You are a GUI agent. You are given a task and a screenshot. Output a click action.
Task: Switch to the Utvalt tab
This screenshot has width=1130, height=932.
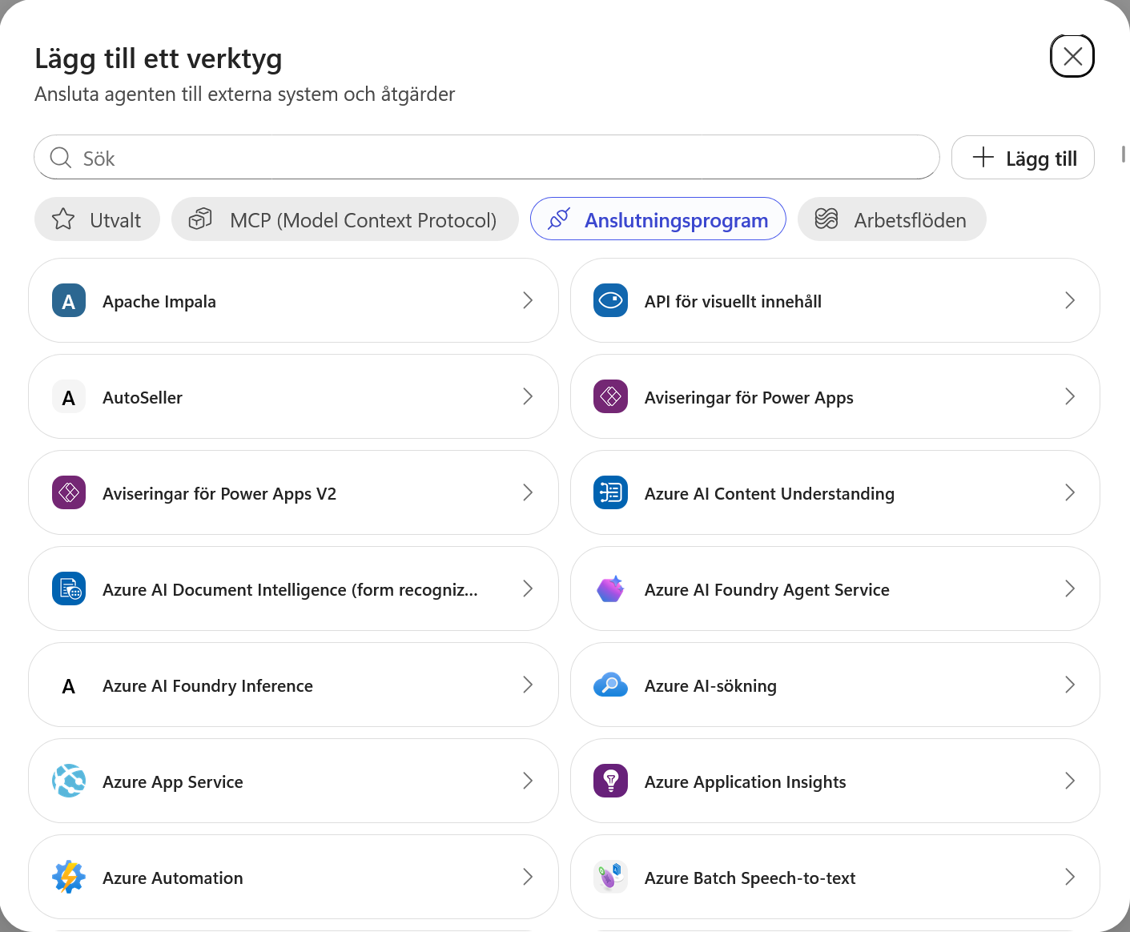pos(97,219)
